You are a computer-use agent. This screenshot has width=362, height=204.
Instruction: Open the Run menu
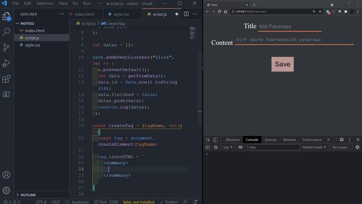(87, 3)
